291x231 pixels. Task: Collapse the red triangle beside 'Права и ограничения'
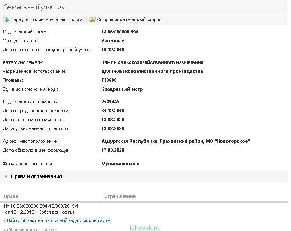(x=6, y=177)
